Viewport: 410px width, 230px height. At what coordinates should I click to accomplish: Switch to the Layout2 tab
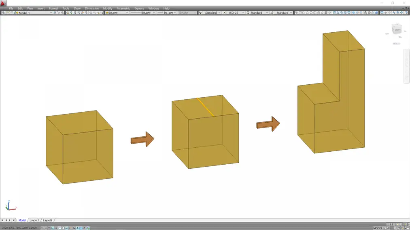(x=47, y=220)
